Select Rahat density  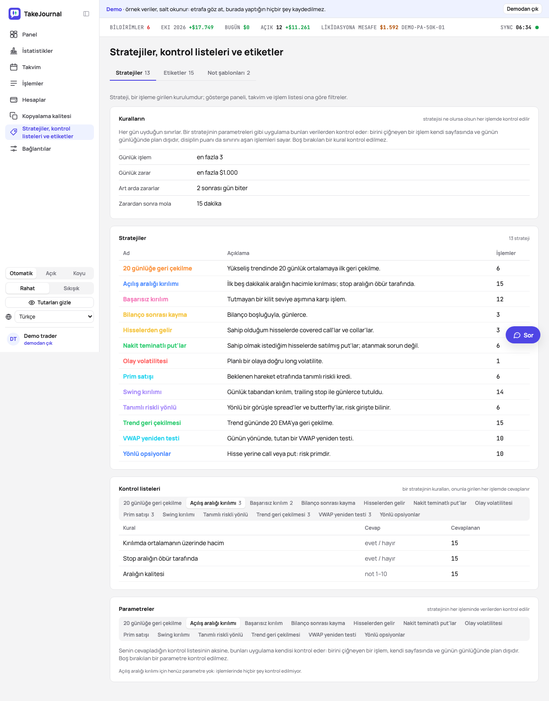(27, 288)
